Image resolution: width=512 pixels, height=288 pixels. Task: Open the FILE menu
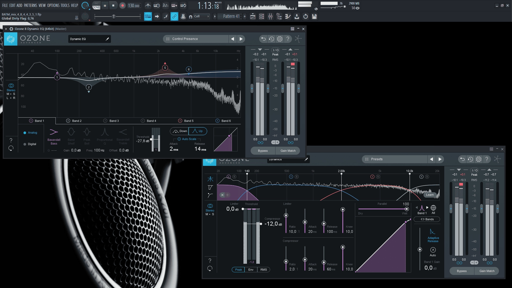[5, 5]
